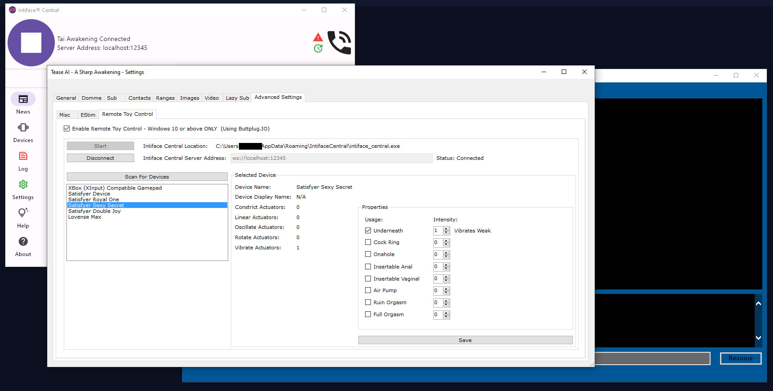The width and height of the screenshot is (773, 391).
Task: Click the scroll-down chevron in the blue window
Action: coord(758,338)
